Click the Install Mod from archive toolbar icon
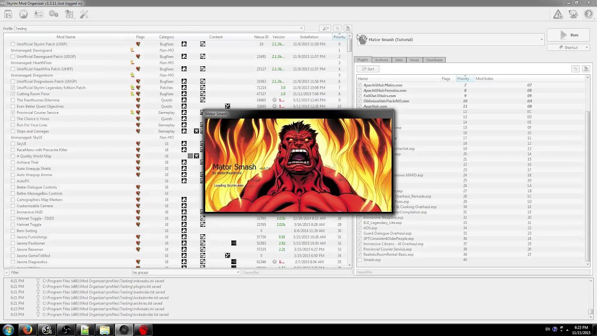Viewport: 597px width, 336px height. click(x=8, y=14)
